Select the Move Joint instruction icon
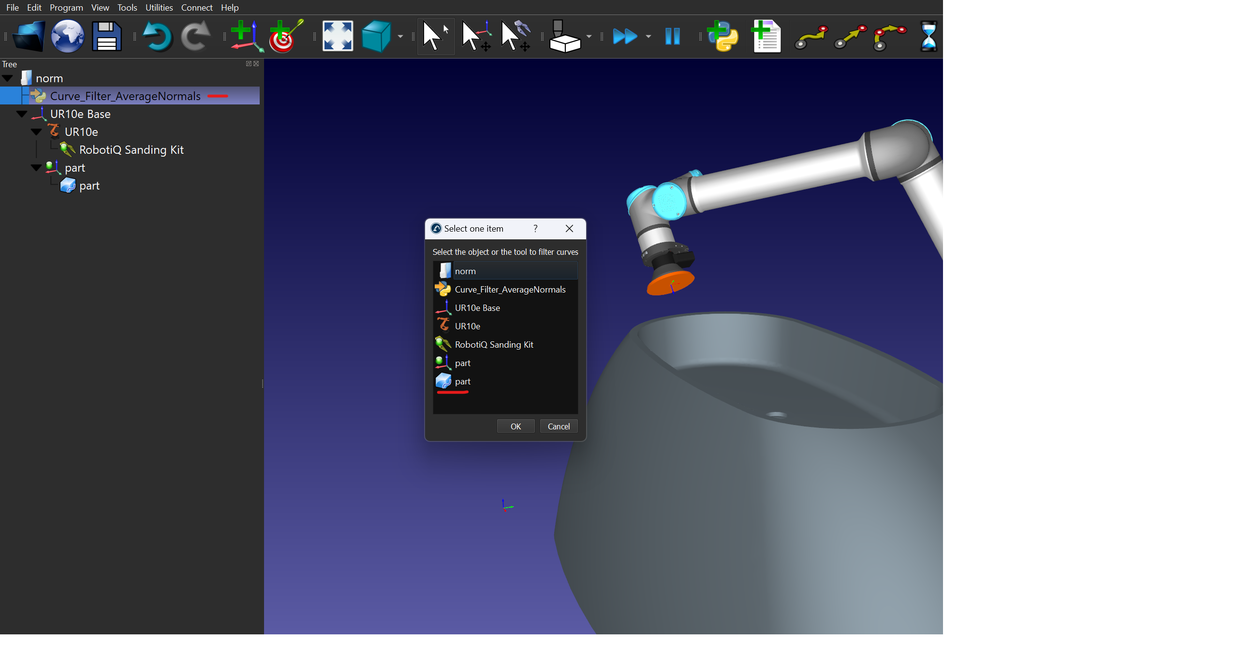This screenshot has width=1238, height=660. point(811,37)
